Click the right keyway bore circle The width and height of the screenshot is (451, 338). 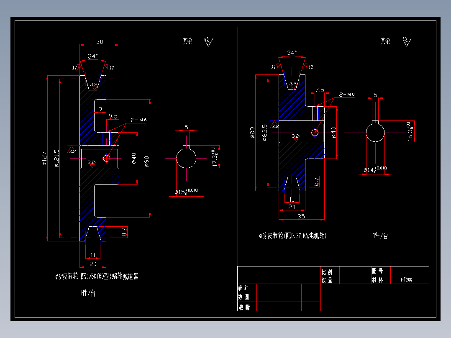[375, 132]
